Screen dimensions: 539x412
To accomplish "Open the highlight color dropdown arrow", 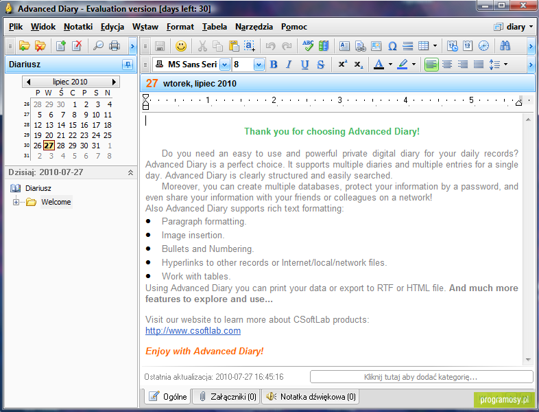I will (414, 65).
